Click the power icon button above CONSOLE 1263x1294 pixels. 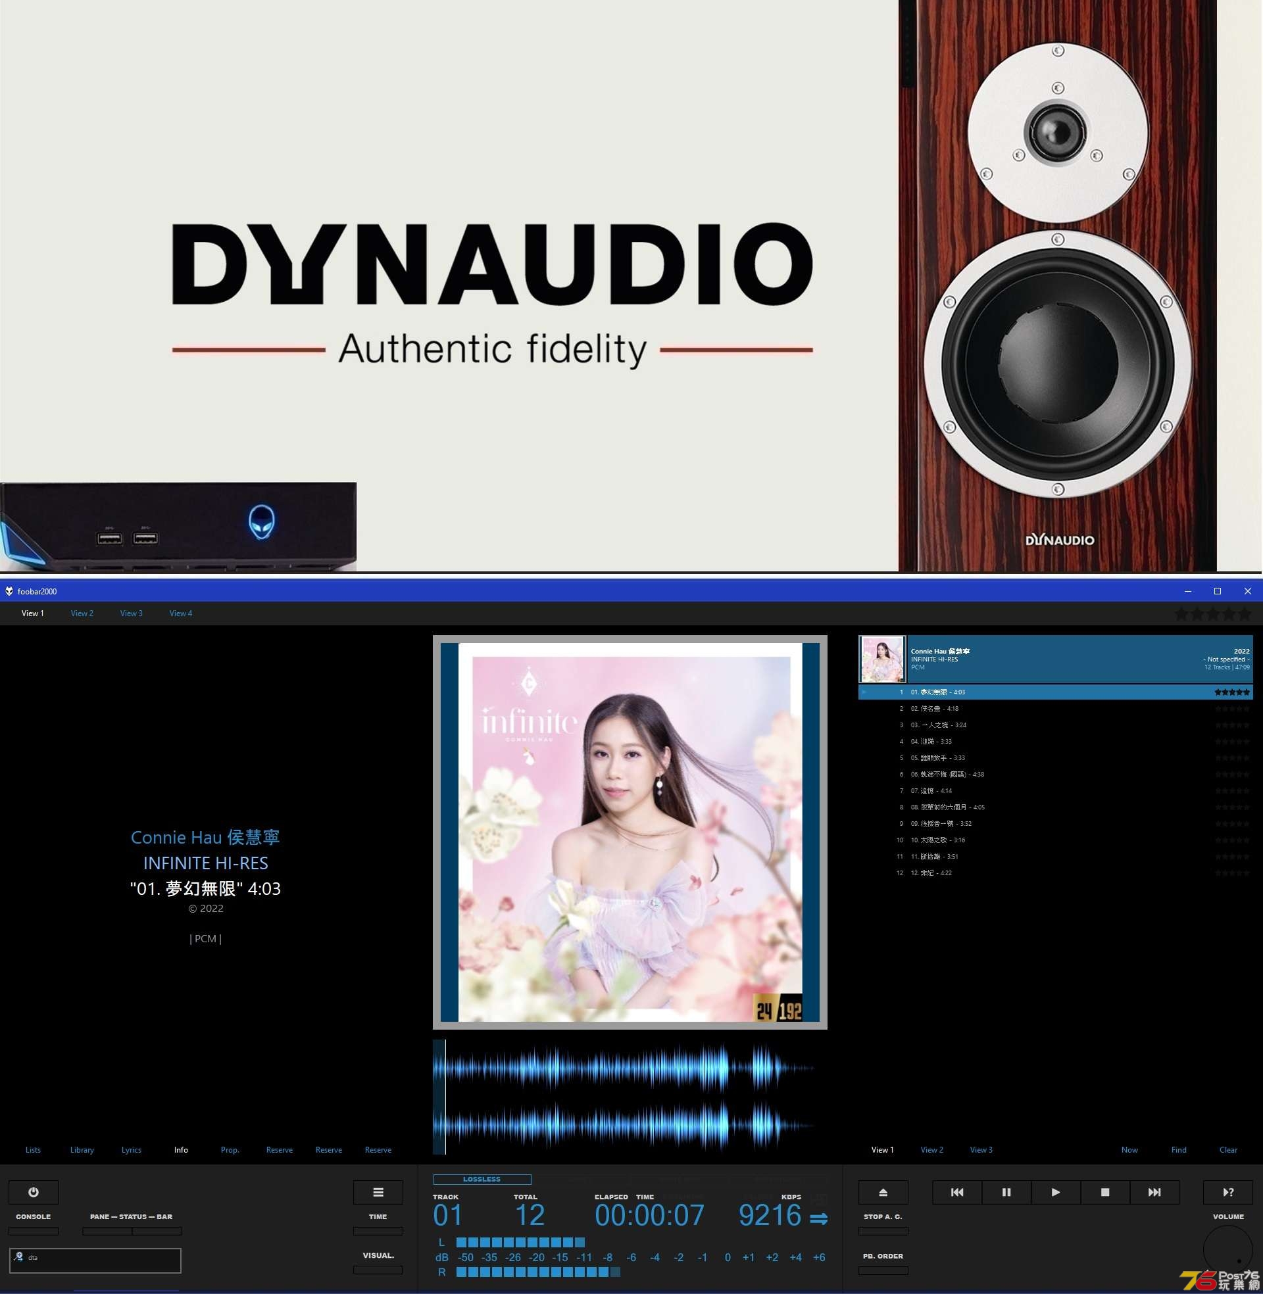pos(33,1192)
